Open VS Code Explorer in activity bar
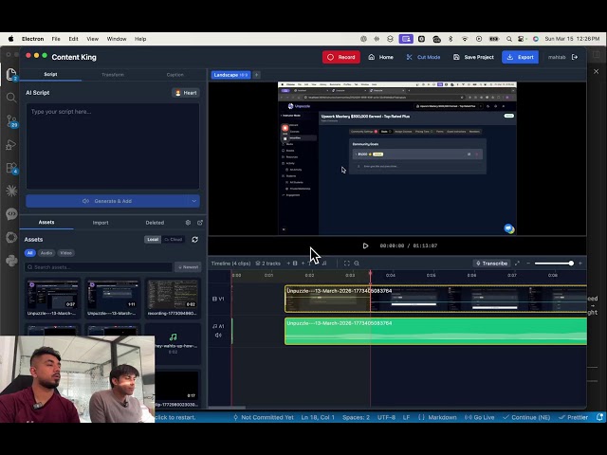Image resolution: width=607 pixels, height=455 pixels. pyautogui.click(x=11, y=74)
